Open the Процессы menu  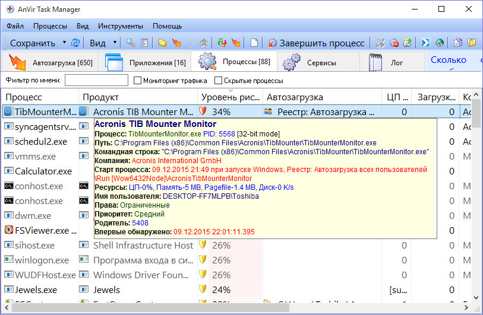[50, 26]
